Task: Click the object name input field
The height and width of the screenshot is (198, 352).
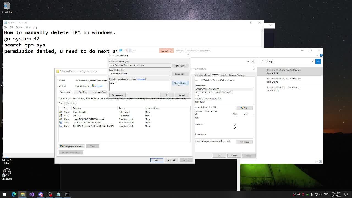Action: pos(140,83)
